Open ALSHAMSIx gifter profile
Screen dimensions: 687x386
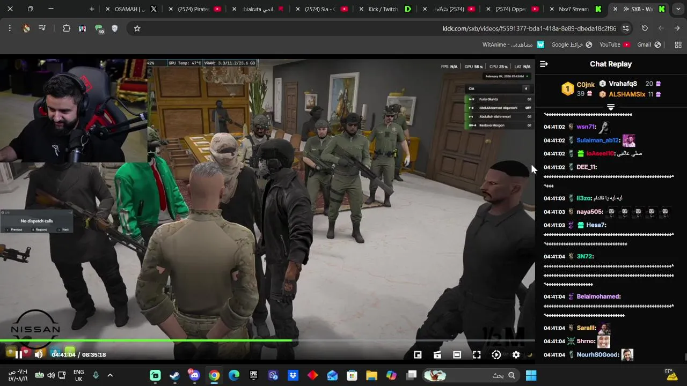627,94
